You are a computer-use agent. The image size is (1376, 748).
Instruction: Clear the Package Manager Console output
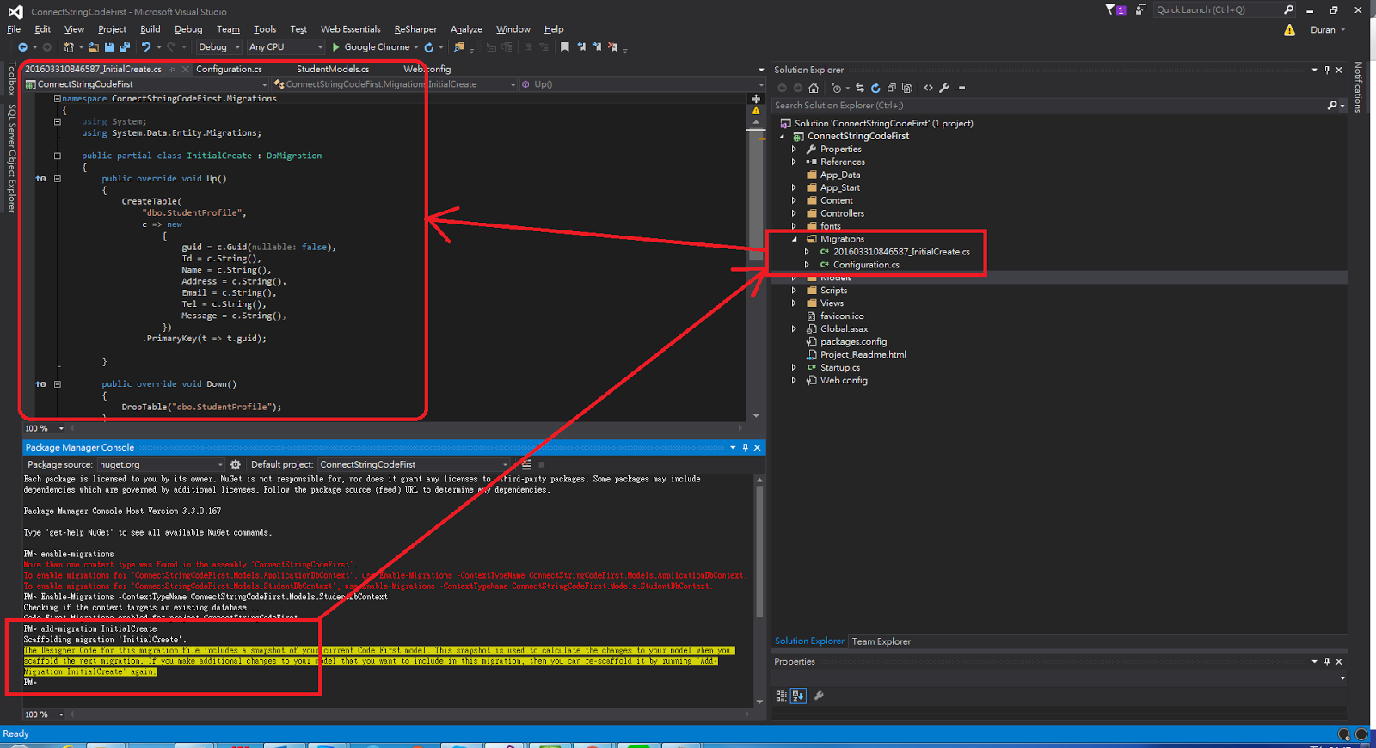pyautogui.click(x=526, y=464)
